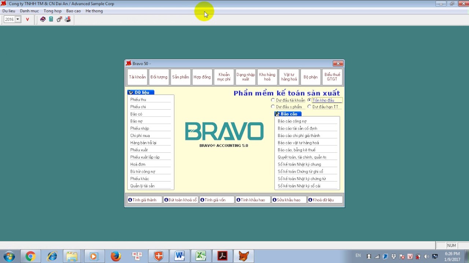
Task: Click the network connection toolbar icon
Action: coord(59,19)
